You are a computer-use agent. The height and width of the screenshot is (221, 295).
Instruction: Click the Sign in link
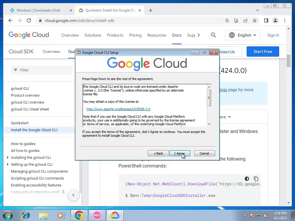[x=273, y=35]
